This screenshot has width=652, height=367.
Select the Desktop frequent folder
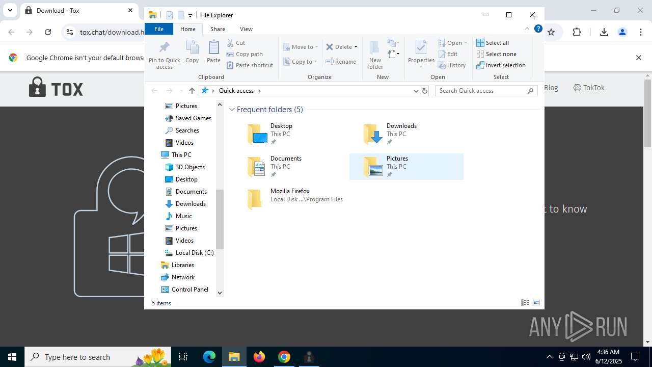click(290, 134)
